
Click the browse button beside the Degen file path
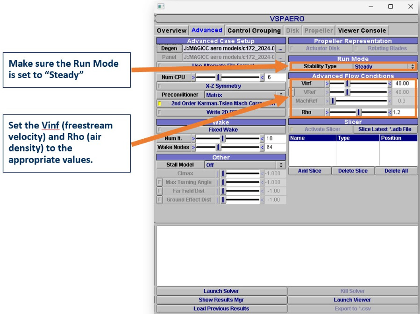point(280,49)
